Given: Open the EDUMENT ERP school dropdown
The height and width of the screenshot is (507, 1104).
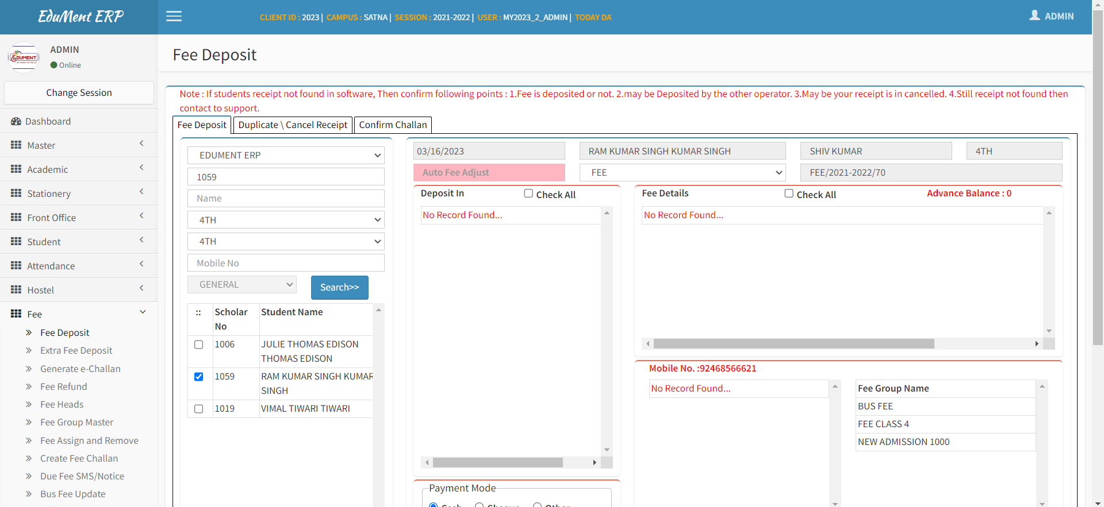Looking at the screenshot, I should click(286, 156).
